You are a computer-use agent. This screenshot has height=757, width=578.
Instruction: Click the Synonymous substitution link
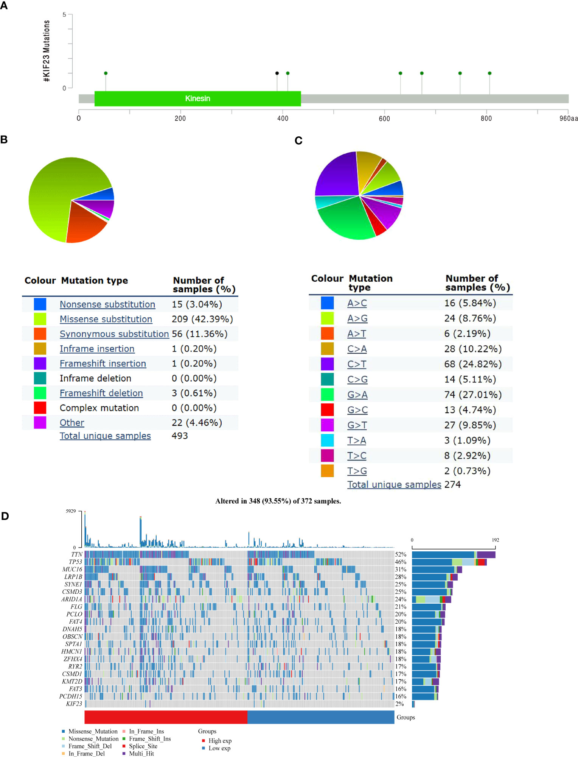114,334
